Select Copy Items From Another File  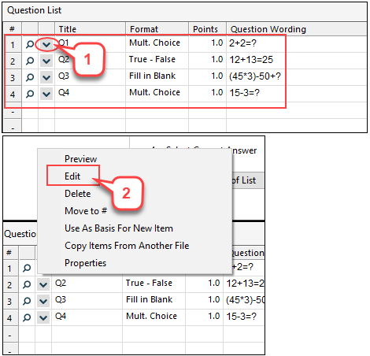tap(127, 246)
